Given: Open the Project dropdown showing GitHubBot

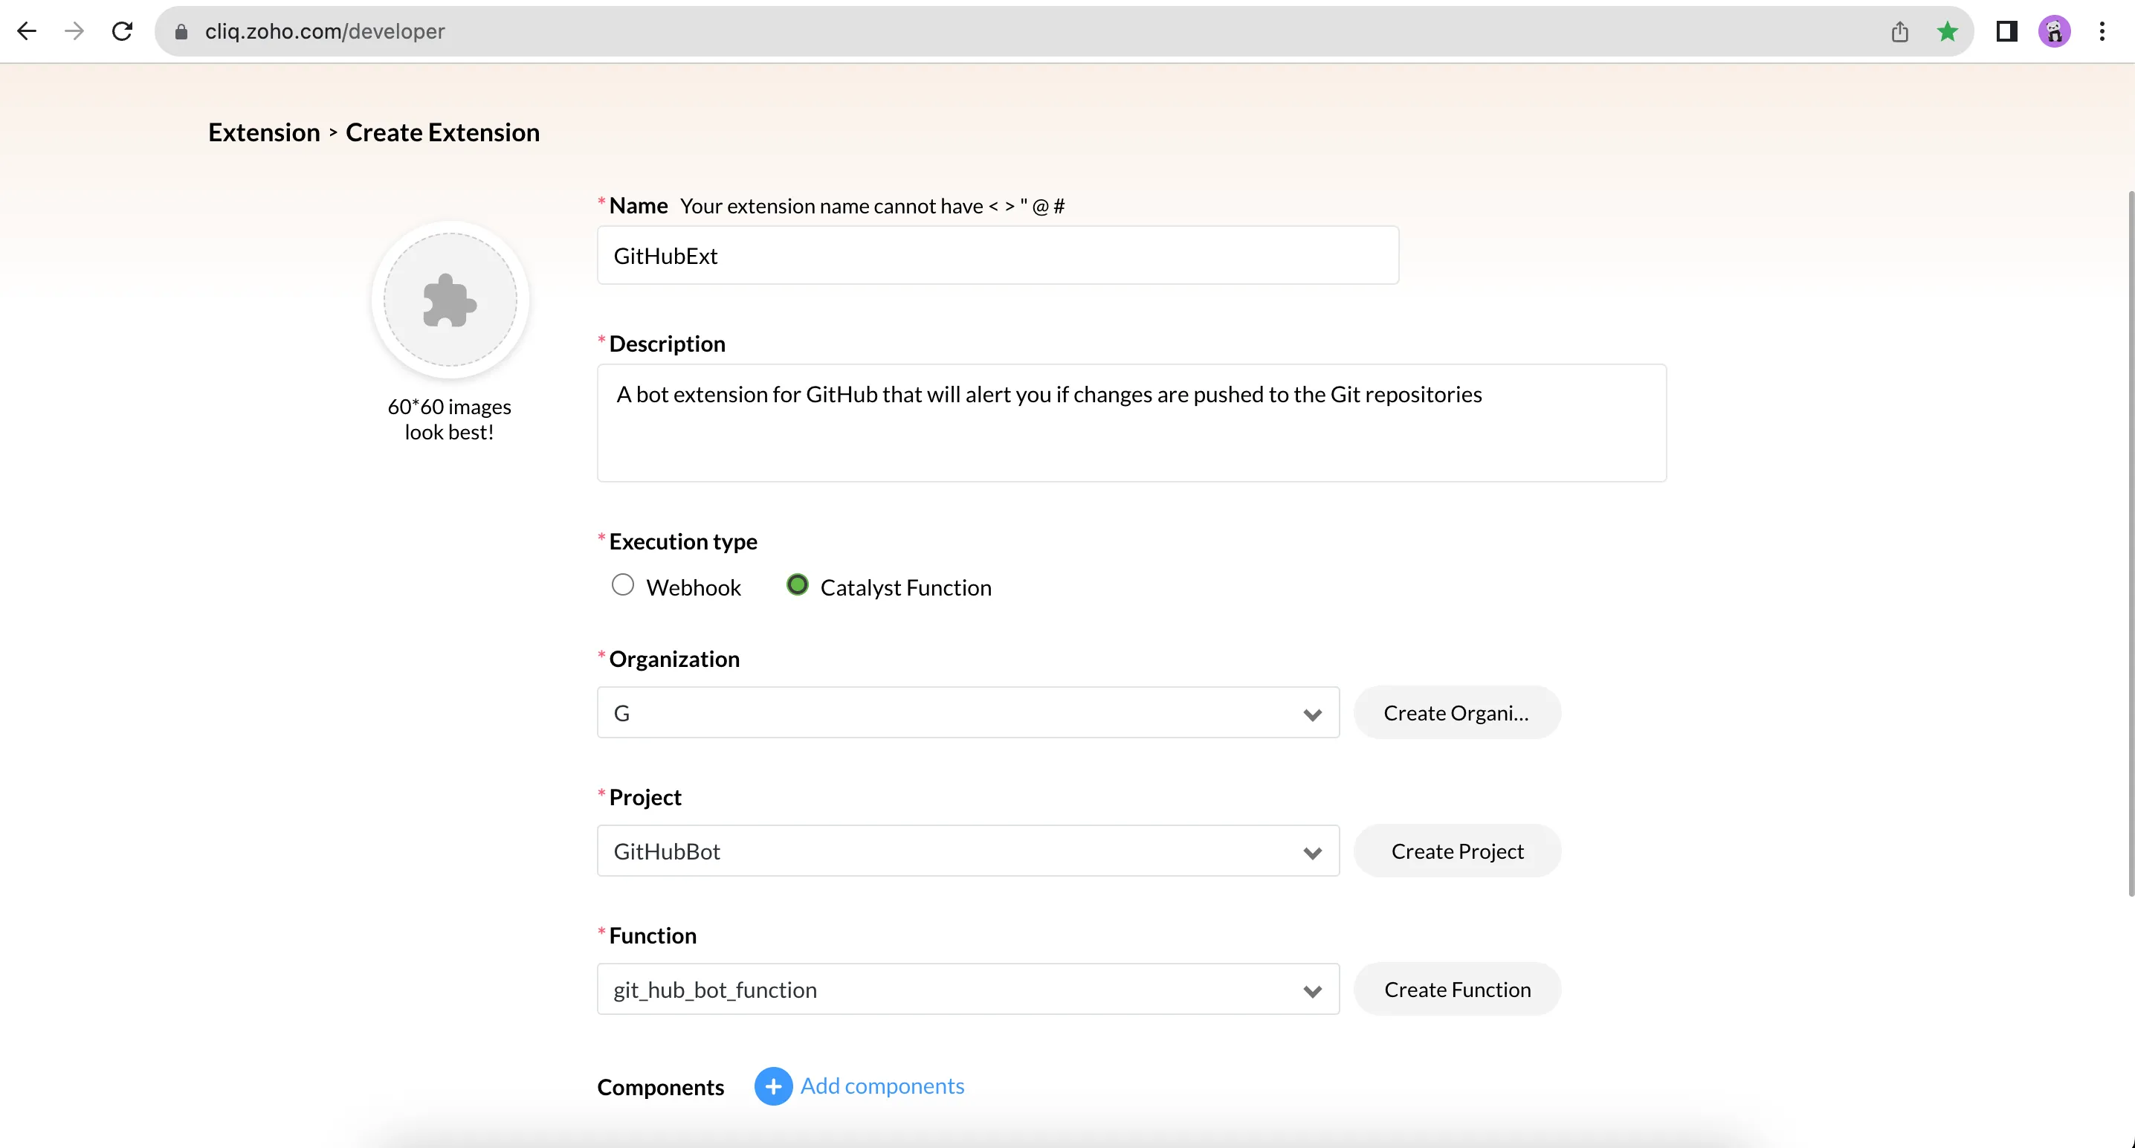Looking at the screenshot, I should click(x=967, y=851).
